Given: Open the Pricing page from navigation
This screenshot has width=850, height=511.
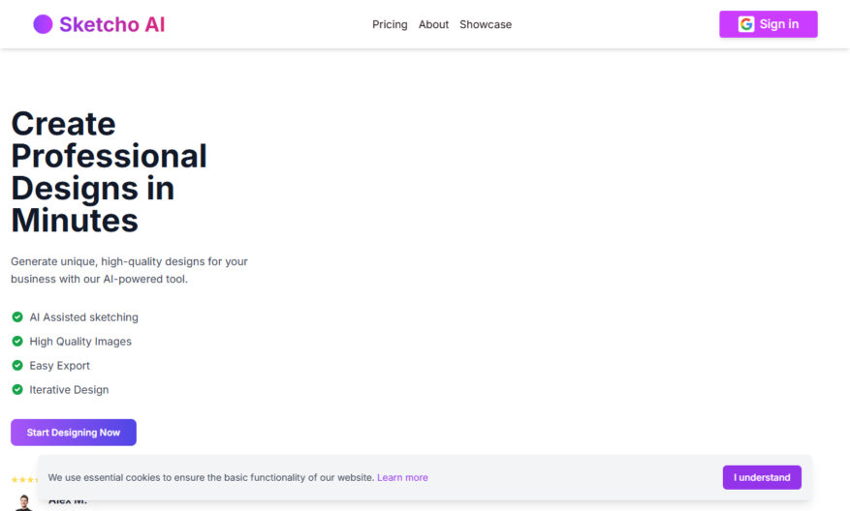Looking at the screenshot, I should click(390, 24).
